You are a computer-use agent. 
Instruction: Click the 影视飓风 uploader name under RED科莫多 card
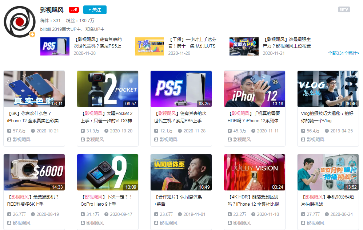point(21,223)
